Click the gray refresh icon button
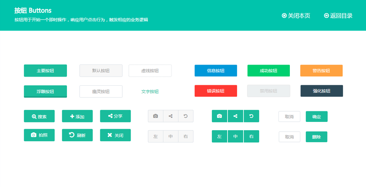 point(186,116)
